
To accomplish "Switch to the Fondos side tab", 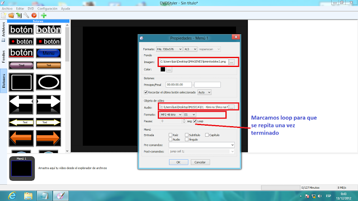I will 4,56.
